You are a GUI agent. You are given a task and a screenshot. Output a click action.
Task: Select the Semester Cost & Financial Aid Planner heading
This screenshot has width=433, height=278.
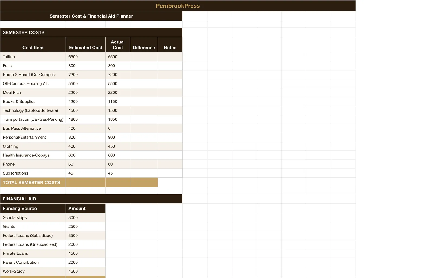tap(91, 16)
